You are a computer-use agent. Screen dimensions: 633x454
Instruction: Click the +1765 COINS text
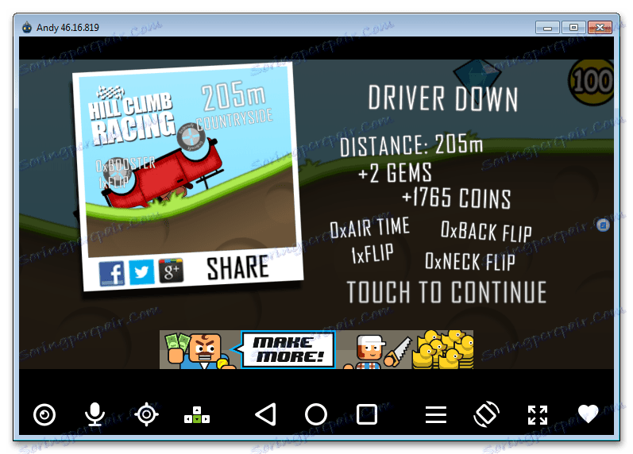pyautogui.click(x=457, y=198)
